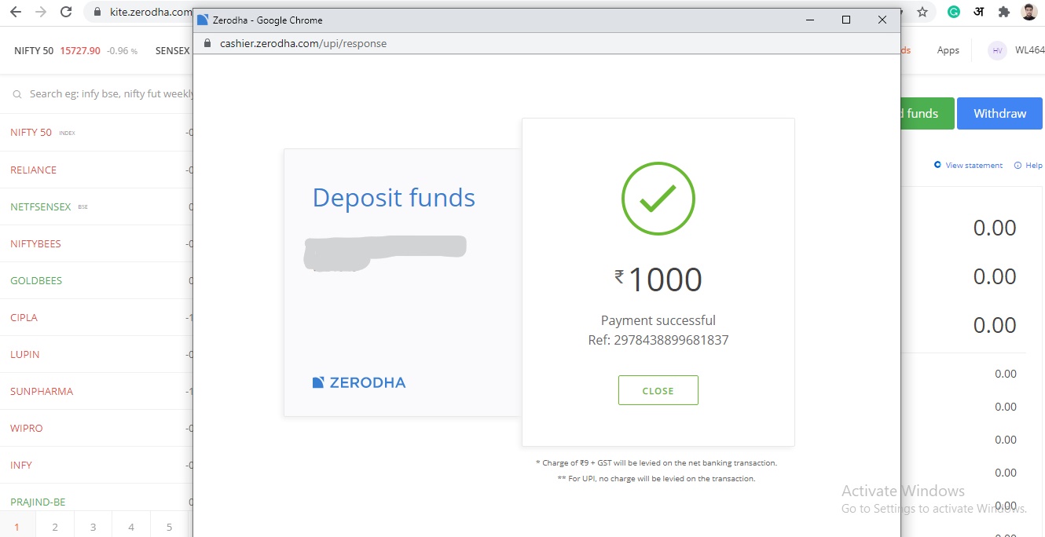1045x537 pixels.
Task: Click the blue Withdraw button
Action: click(x=999, y=113)
